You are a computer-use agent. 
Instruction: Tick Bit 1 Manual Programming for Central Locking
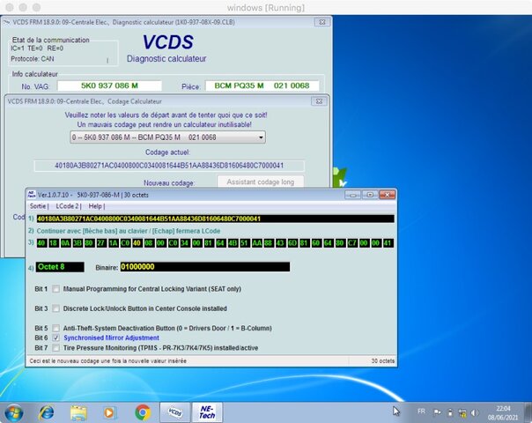tap(56, 289)
